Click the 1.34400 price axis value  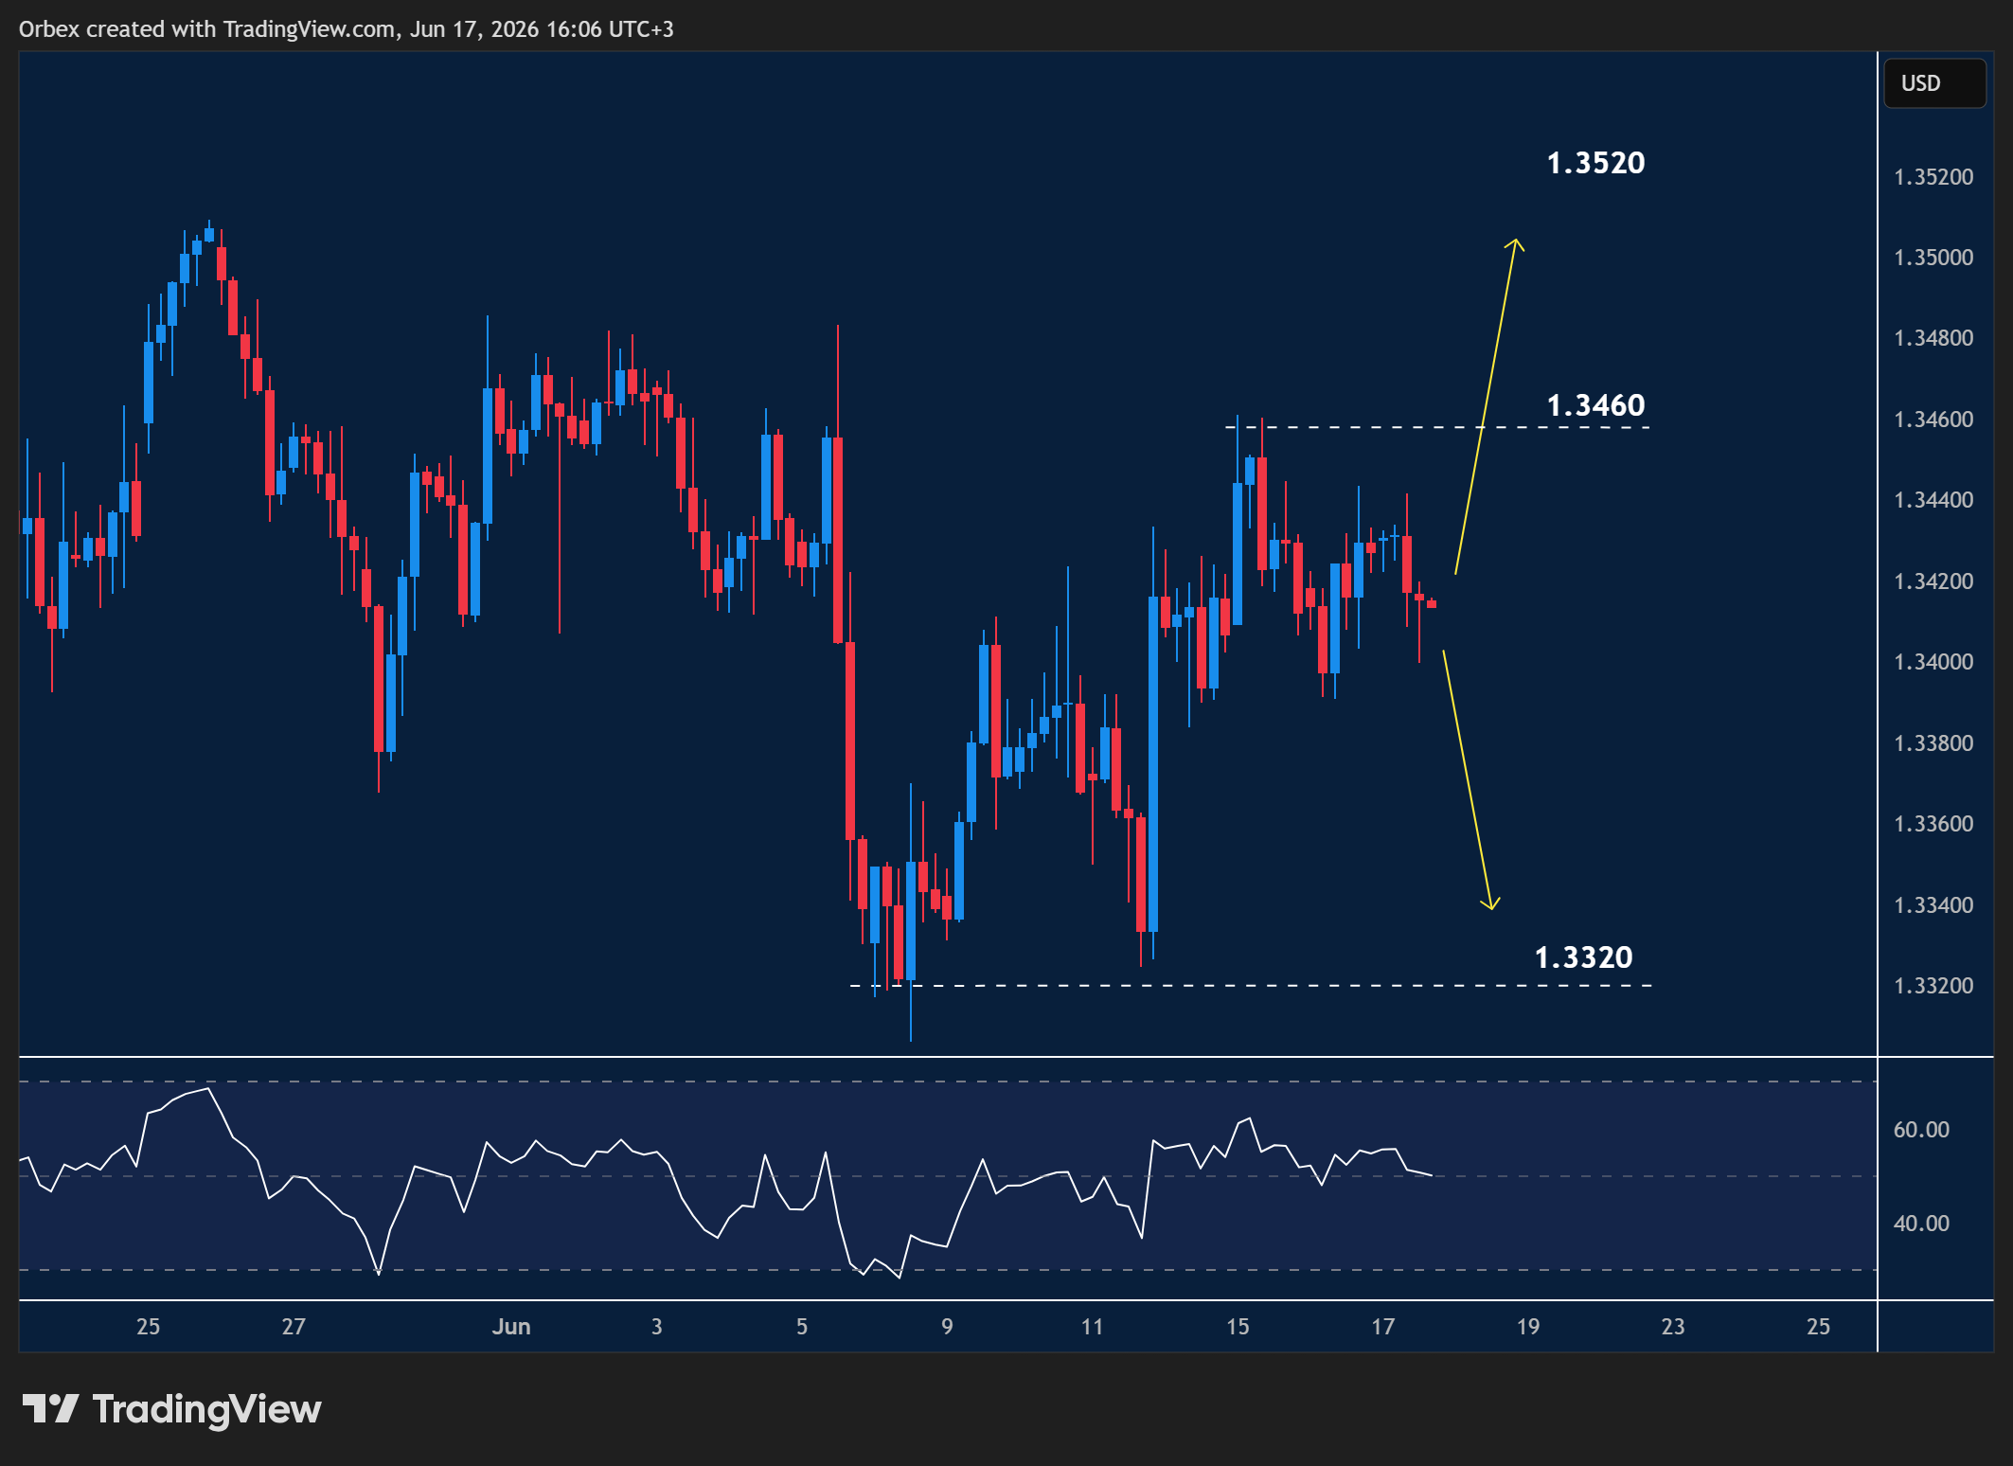tap(1933, 500)
